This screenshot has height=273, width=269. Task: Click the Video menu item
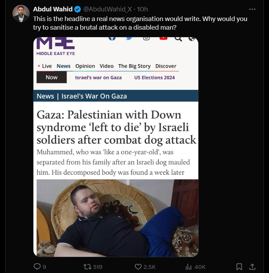click(107, 66)
